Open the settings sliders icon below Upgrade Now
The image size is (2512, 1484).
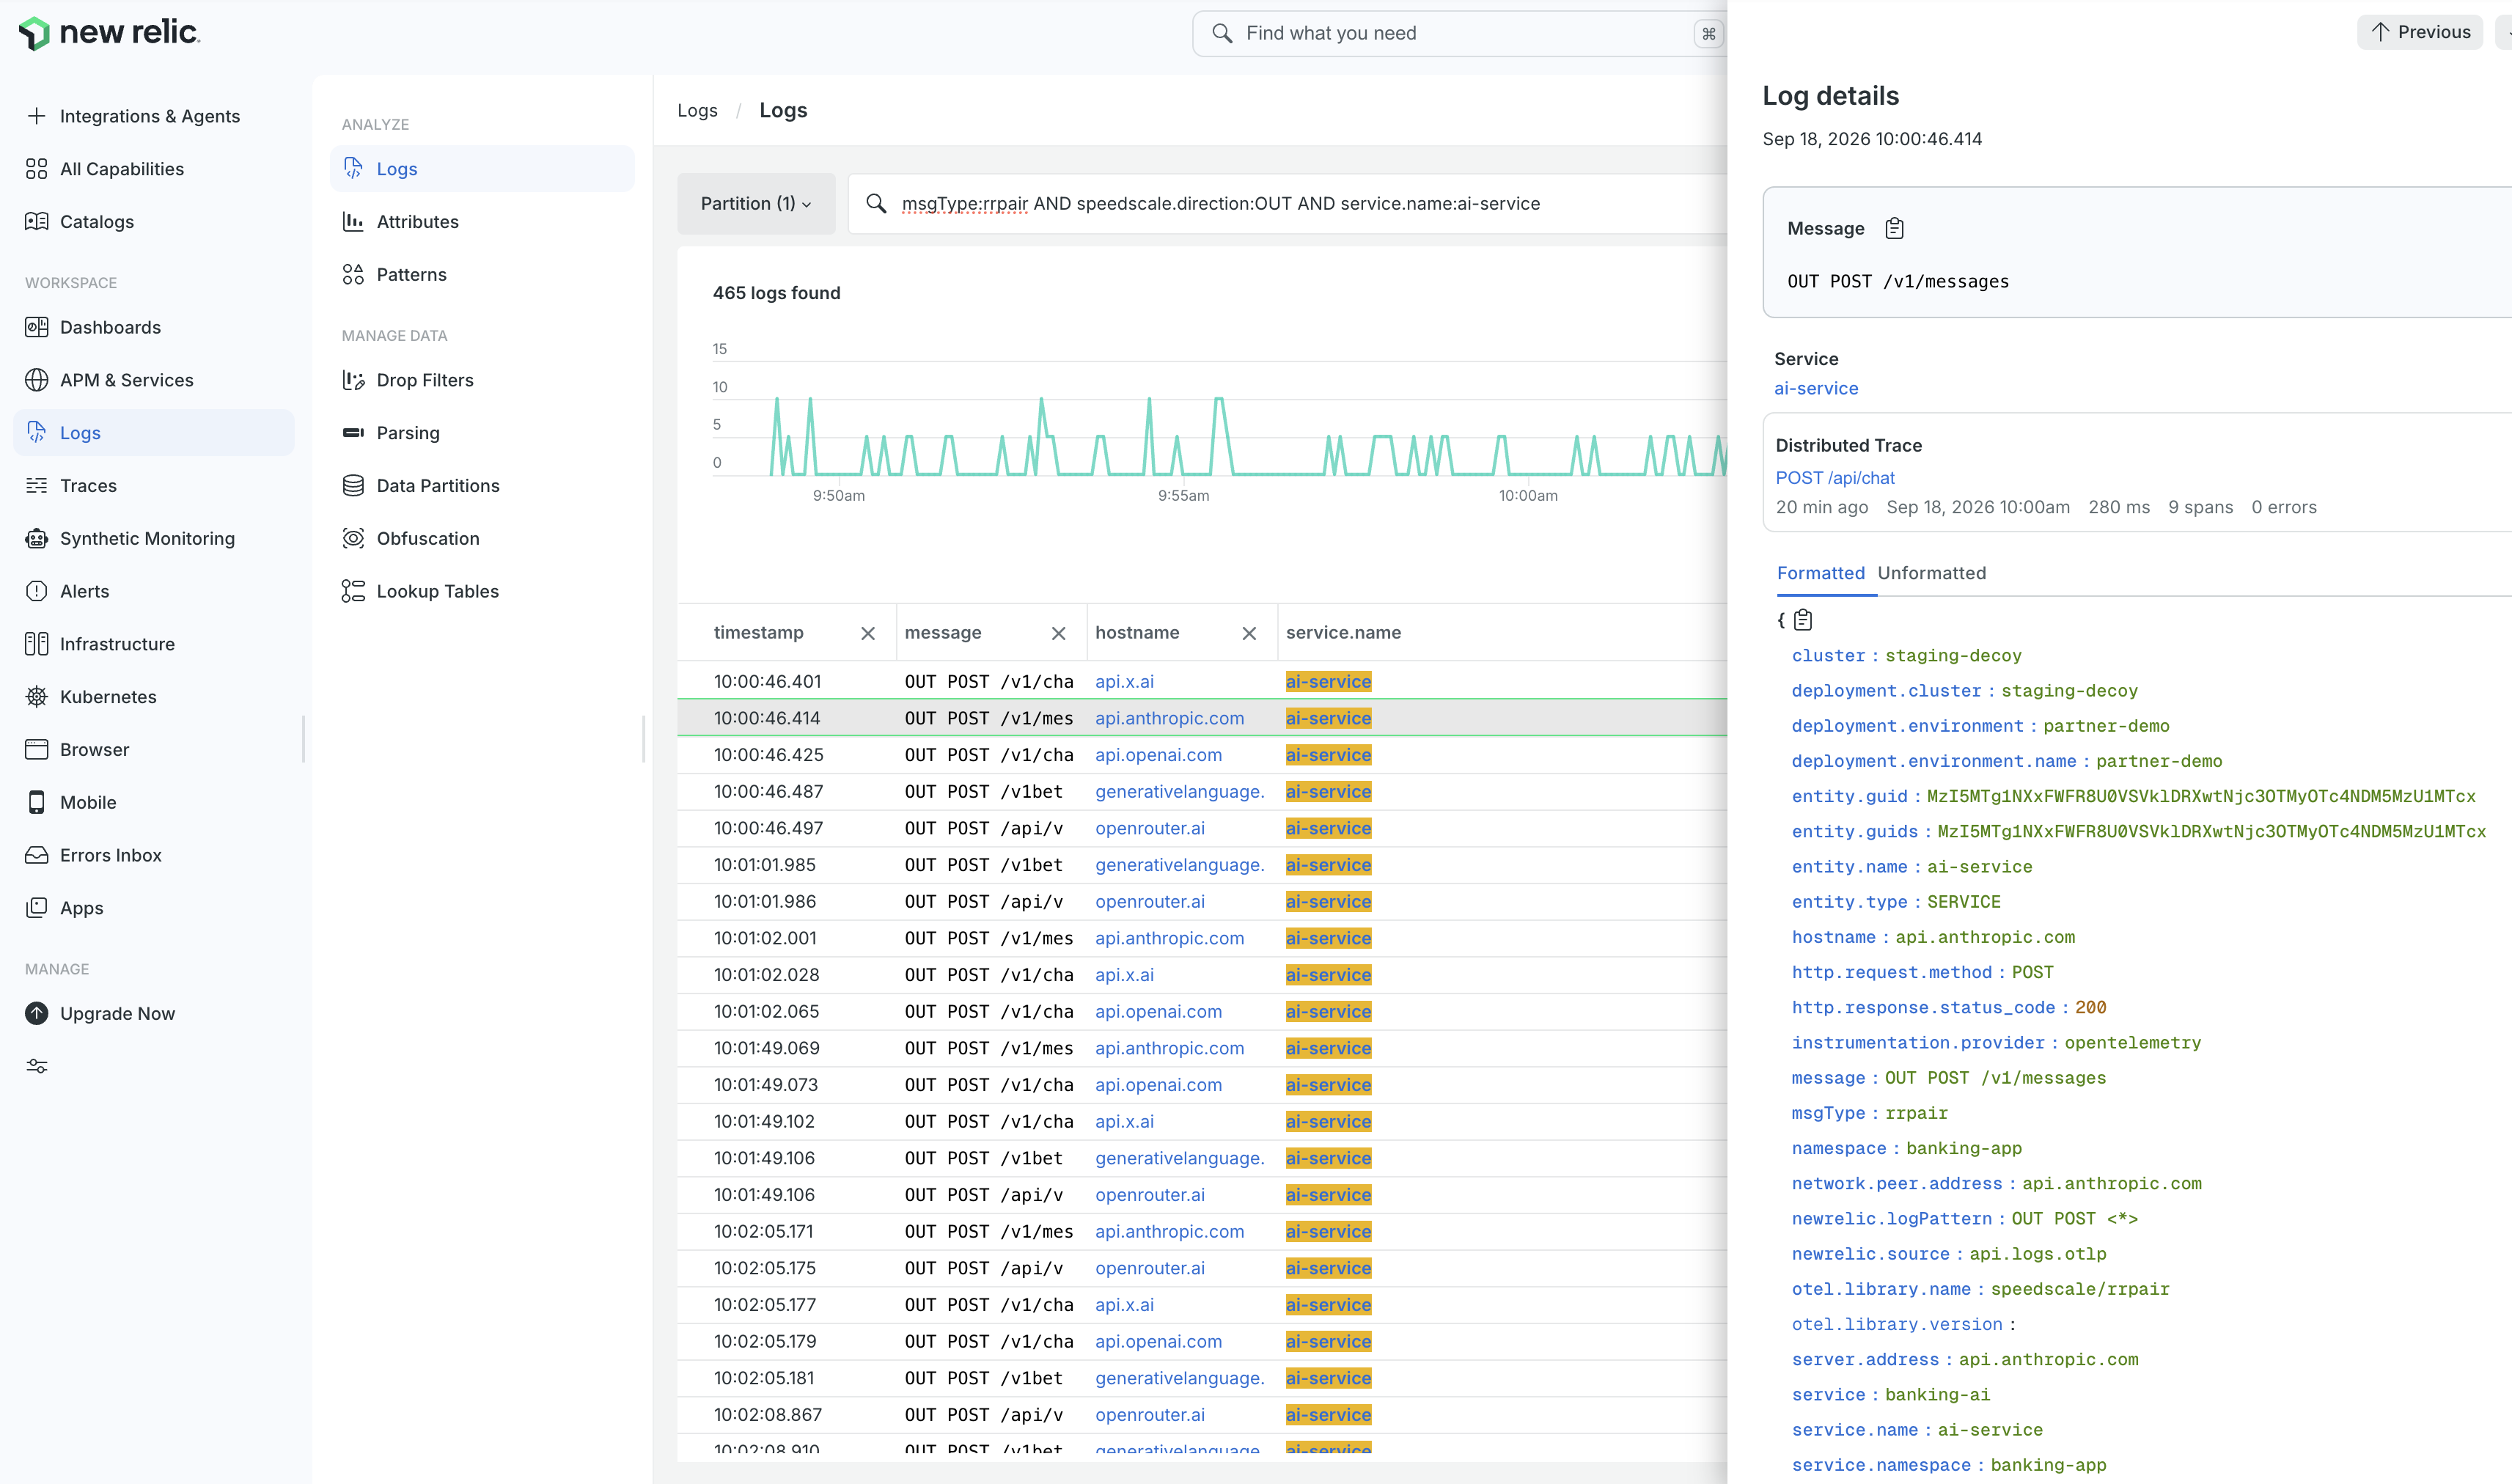pyautogui.click(x=37, y=1066)
